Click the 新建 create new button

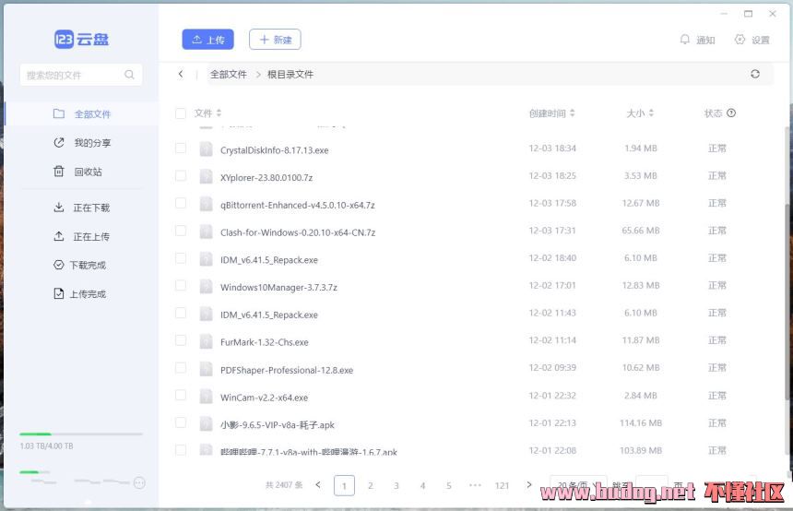[x=275, y=40]
